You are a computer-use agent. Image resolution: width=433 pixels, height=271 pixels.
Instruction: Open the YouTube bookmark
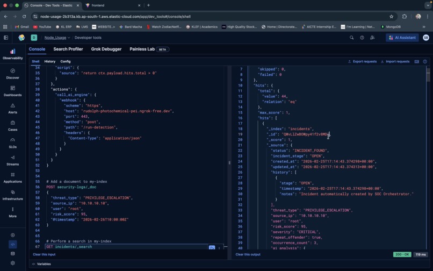(x=42, y=27)
